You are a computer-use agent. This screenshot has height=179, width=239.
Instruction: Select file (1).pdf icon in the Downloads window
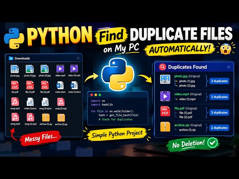[30, 85]
